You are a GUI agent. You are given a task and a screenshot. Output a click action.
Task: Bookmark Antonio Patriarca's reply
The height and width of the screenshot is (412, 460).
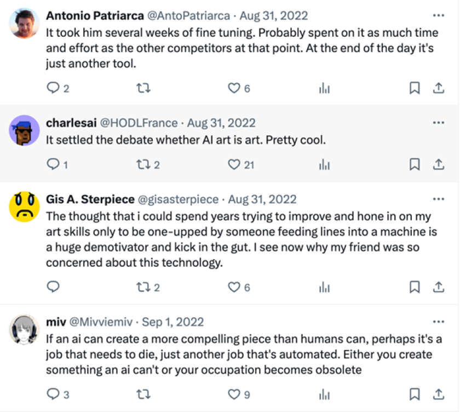415,87
